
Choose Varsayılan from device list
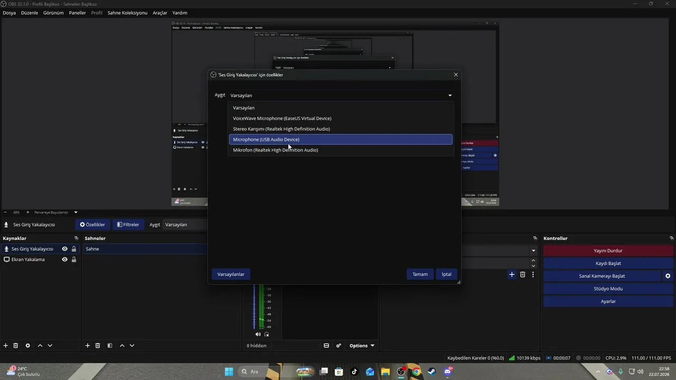[x=341, y=108]
